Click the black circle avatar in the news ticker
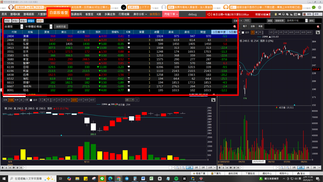Screen dimensions: 323x182 tap(124, 7)
